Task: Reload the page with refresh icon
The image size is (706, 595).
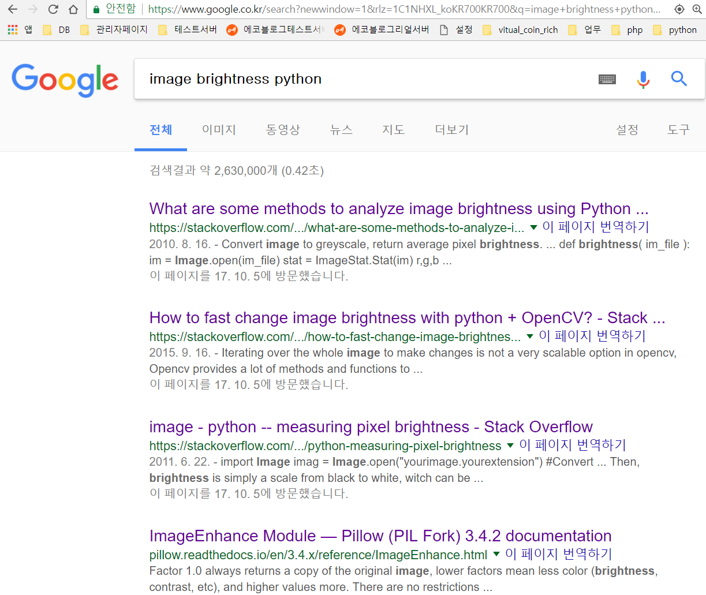Action: pyautogui.click(x=53, y=9)
